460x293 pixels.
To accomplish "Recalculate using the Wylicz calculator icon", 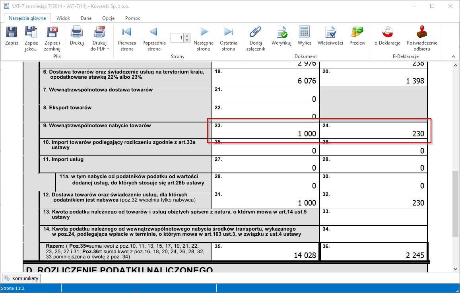I will pyautogui.click(x=304, y=33).
